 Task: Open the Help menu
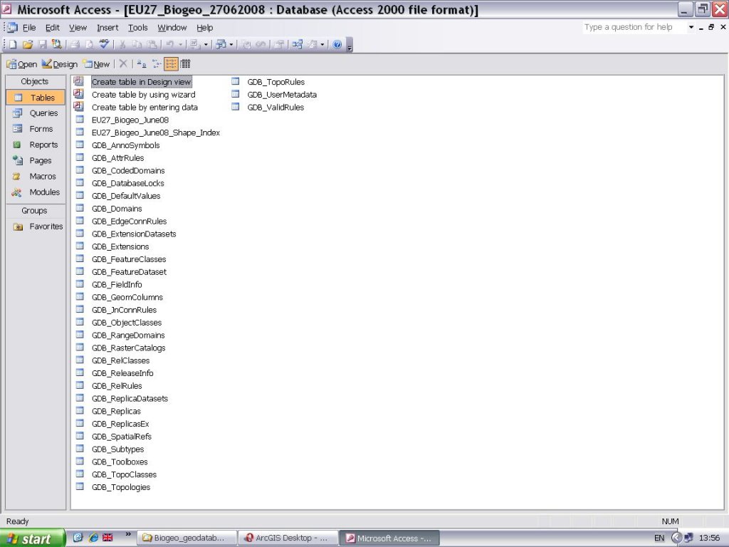(204, 28)
